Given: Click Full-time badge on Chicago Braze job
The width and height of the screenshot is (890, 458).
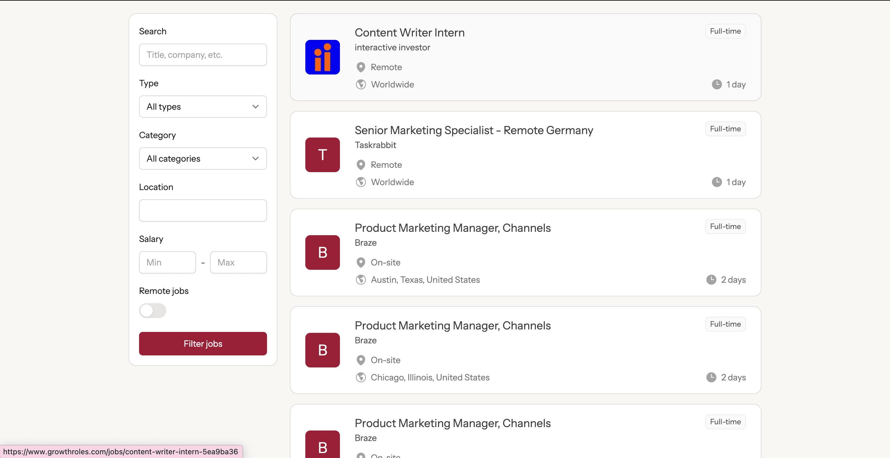Looking at the screenshot, I should click(x=725, y=324).
